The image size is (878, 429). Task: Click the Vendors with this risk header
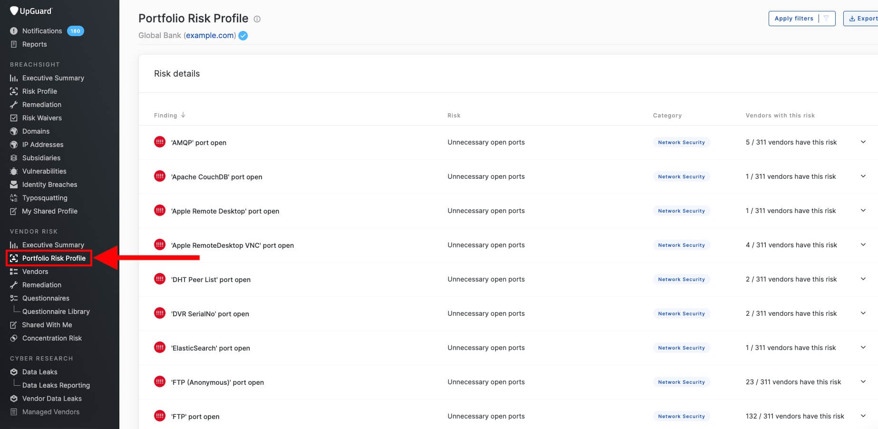pyautogui.click(x=780, y=116)
